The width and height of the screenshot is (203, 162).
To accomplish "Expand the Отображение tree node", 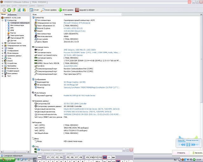I will [2, 51].
